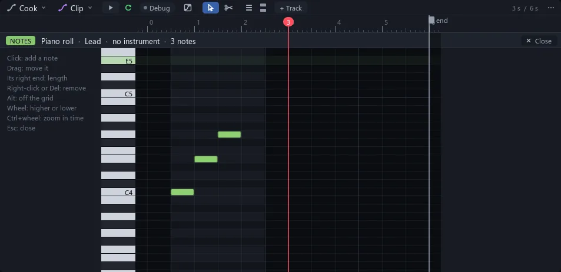Open the three-dots more menu
The width and height of the screenshot is (561, 272).
tap(551, 8)
